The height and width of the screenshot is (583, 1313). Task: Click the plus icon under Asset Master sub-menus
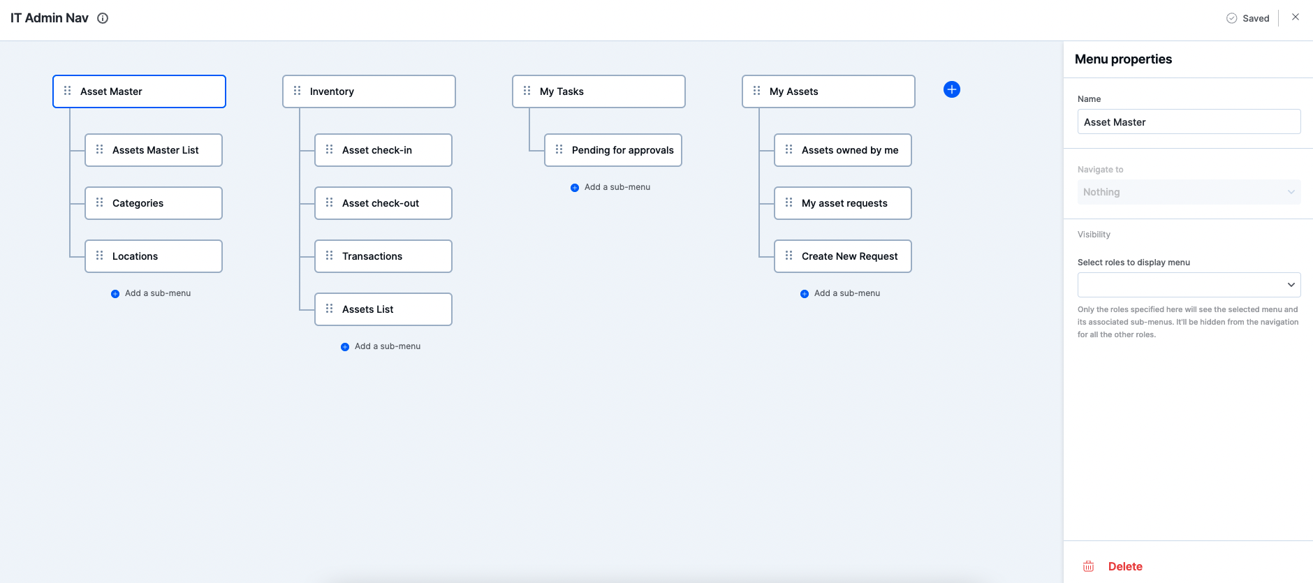(115, 294)
